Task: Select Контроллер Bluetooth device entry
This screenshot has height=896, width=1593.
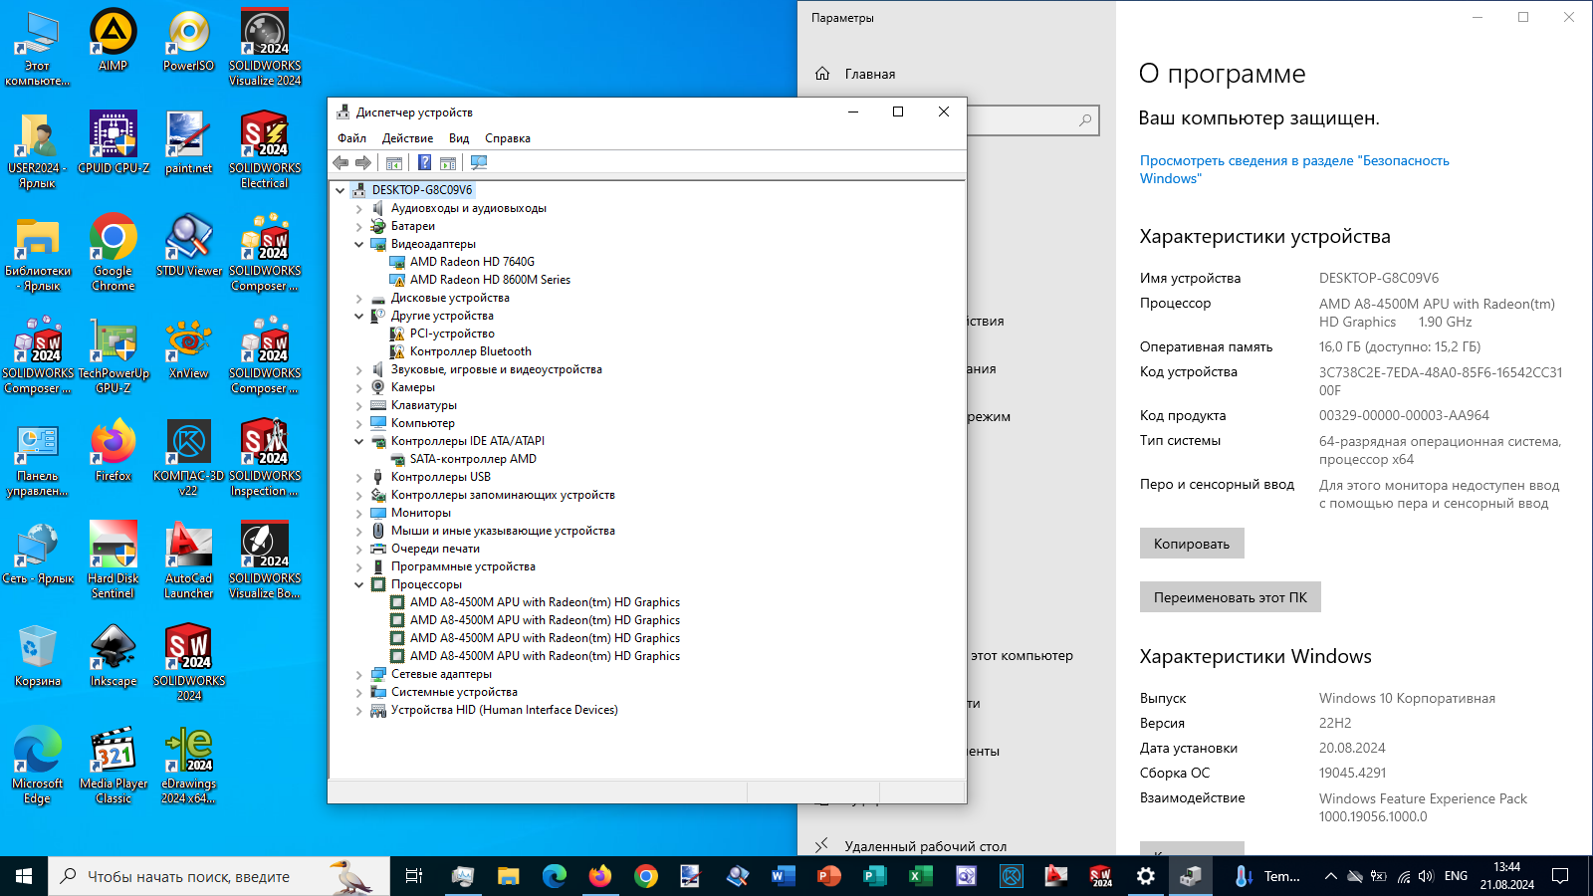Action: [470, 351]
